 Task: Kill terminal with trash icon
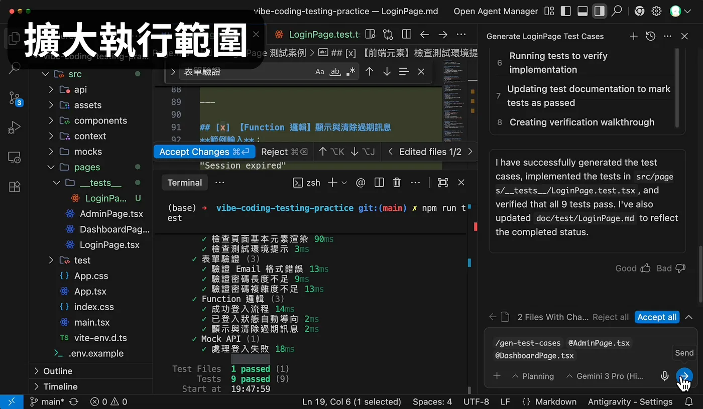click(x=396, y=183)
